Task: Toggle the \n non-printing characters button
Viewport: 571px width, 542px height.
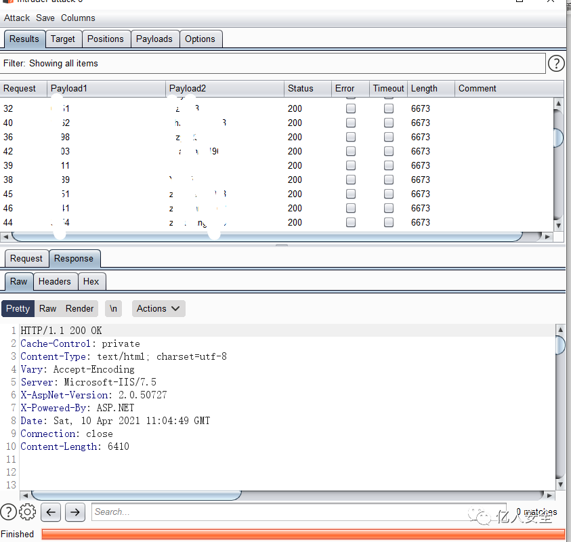Action: click(113, 308)
